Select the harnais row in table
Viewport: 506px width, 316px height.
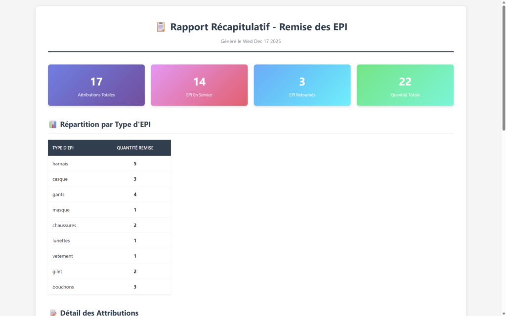pyautogui.click(x=109, y=163)
